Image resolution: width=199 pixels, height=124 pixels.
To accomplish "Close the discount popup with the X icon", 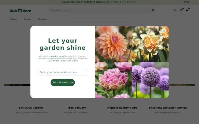I will click(x=164, y=31).
